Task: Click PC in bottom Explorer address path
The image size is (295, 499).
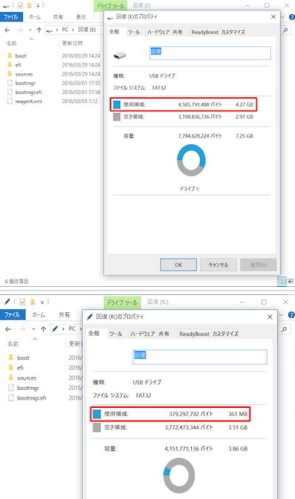Action: (72, 329)
